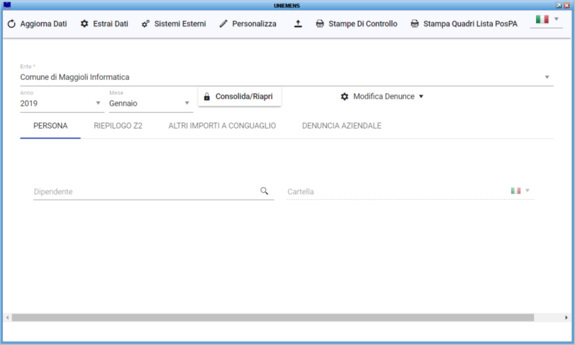Click the search magnifier in Dipendente field

pos(264,191)
